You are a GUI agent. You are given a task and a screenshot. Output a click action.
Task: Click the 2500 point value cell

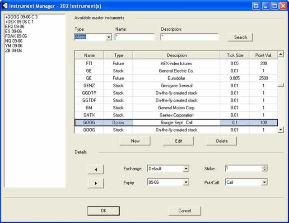coord(263,78)
